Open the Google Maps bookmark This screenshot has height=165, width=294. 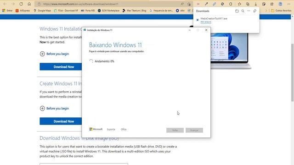pyautogui.click(x=42, y=11)
